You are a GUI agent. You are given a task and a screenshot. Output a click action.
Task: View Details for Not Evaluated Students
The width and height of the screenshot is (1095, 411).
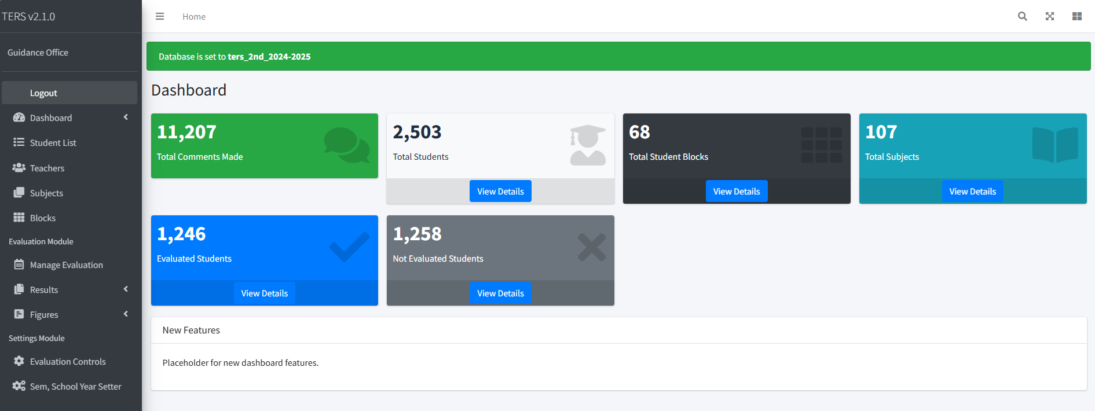coord(500,293)
